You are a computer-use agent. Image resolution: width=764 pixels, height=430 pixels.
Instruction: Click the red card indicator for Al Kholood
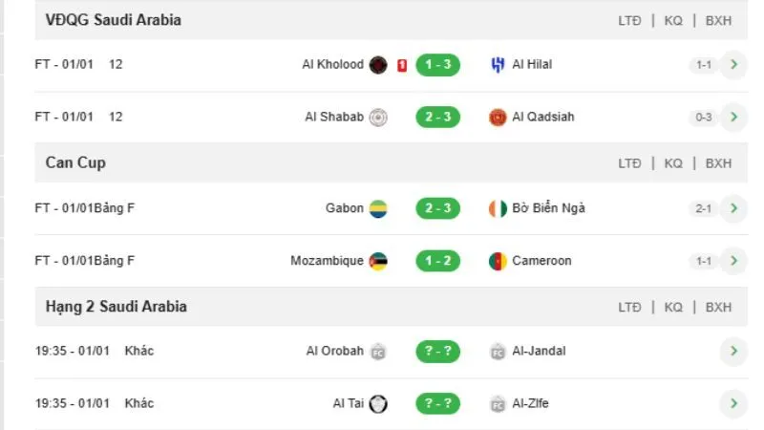pyautogui.click(x=402, y=65)
